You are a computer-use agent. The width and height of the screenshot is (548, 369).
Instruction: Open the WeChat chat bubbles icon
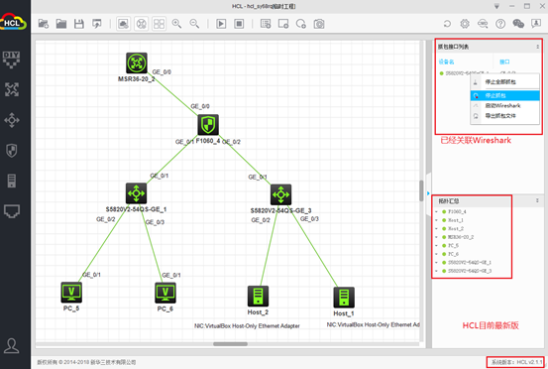(x=518, y=24)
